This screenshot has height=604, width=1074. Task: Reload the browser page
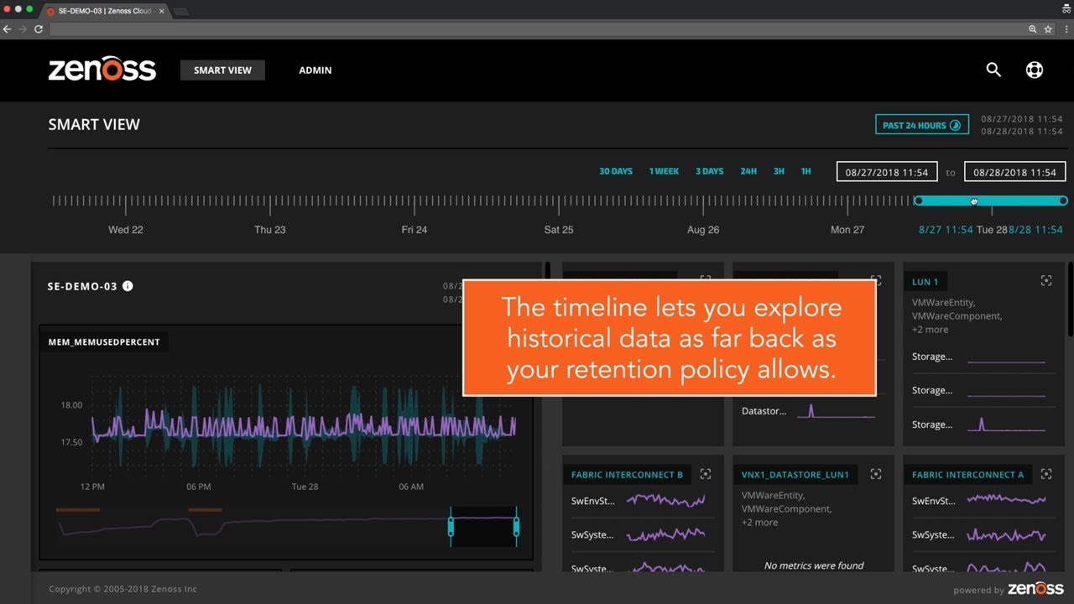[39, 29]
